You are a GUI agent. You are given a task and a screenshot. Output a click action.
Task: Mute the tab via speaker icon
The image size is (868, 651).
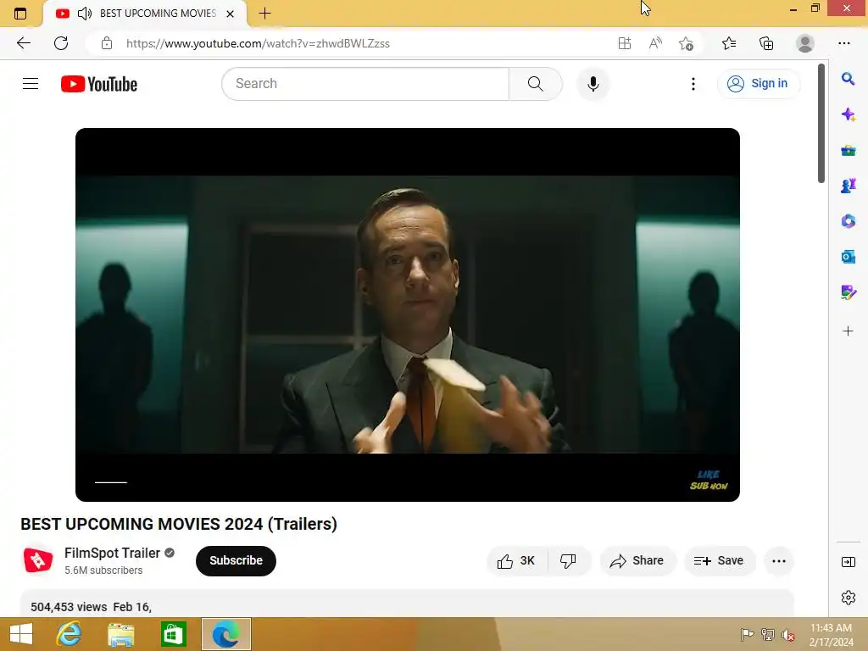point(84,14)
